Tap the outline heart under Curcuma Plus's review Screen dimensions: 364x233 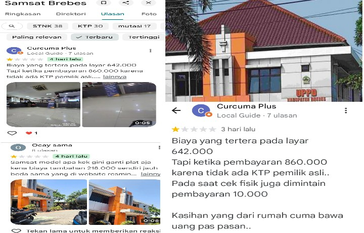click(x=12, y=133)
